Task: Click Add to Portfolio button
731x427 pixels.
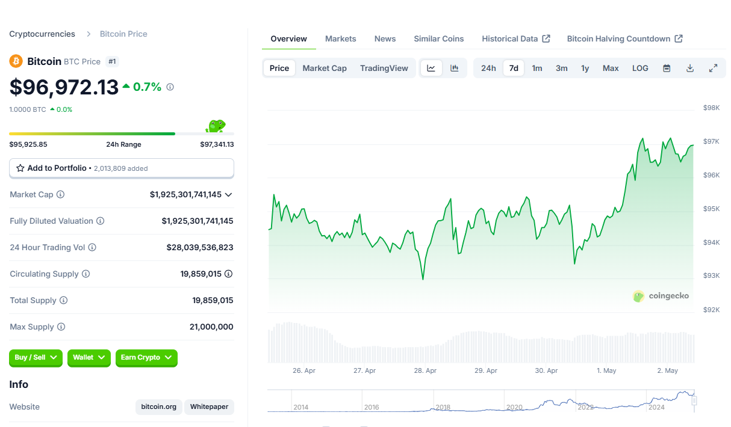Action: click(x=122, y=168)
